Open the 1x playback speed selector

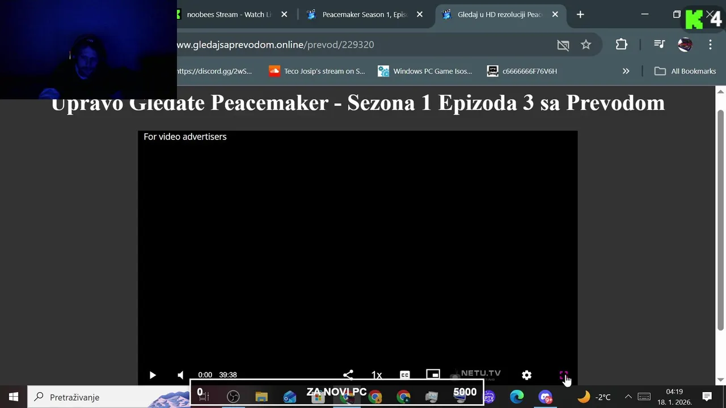(377, 375)
